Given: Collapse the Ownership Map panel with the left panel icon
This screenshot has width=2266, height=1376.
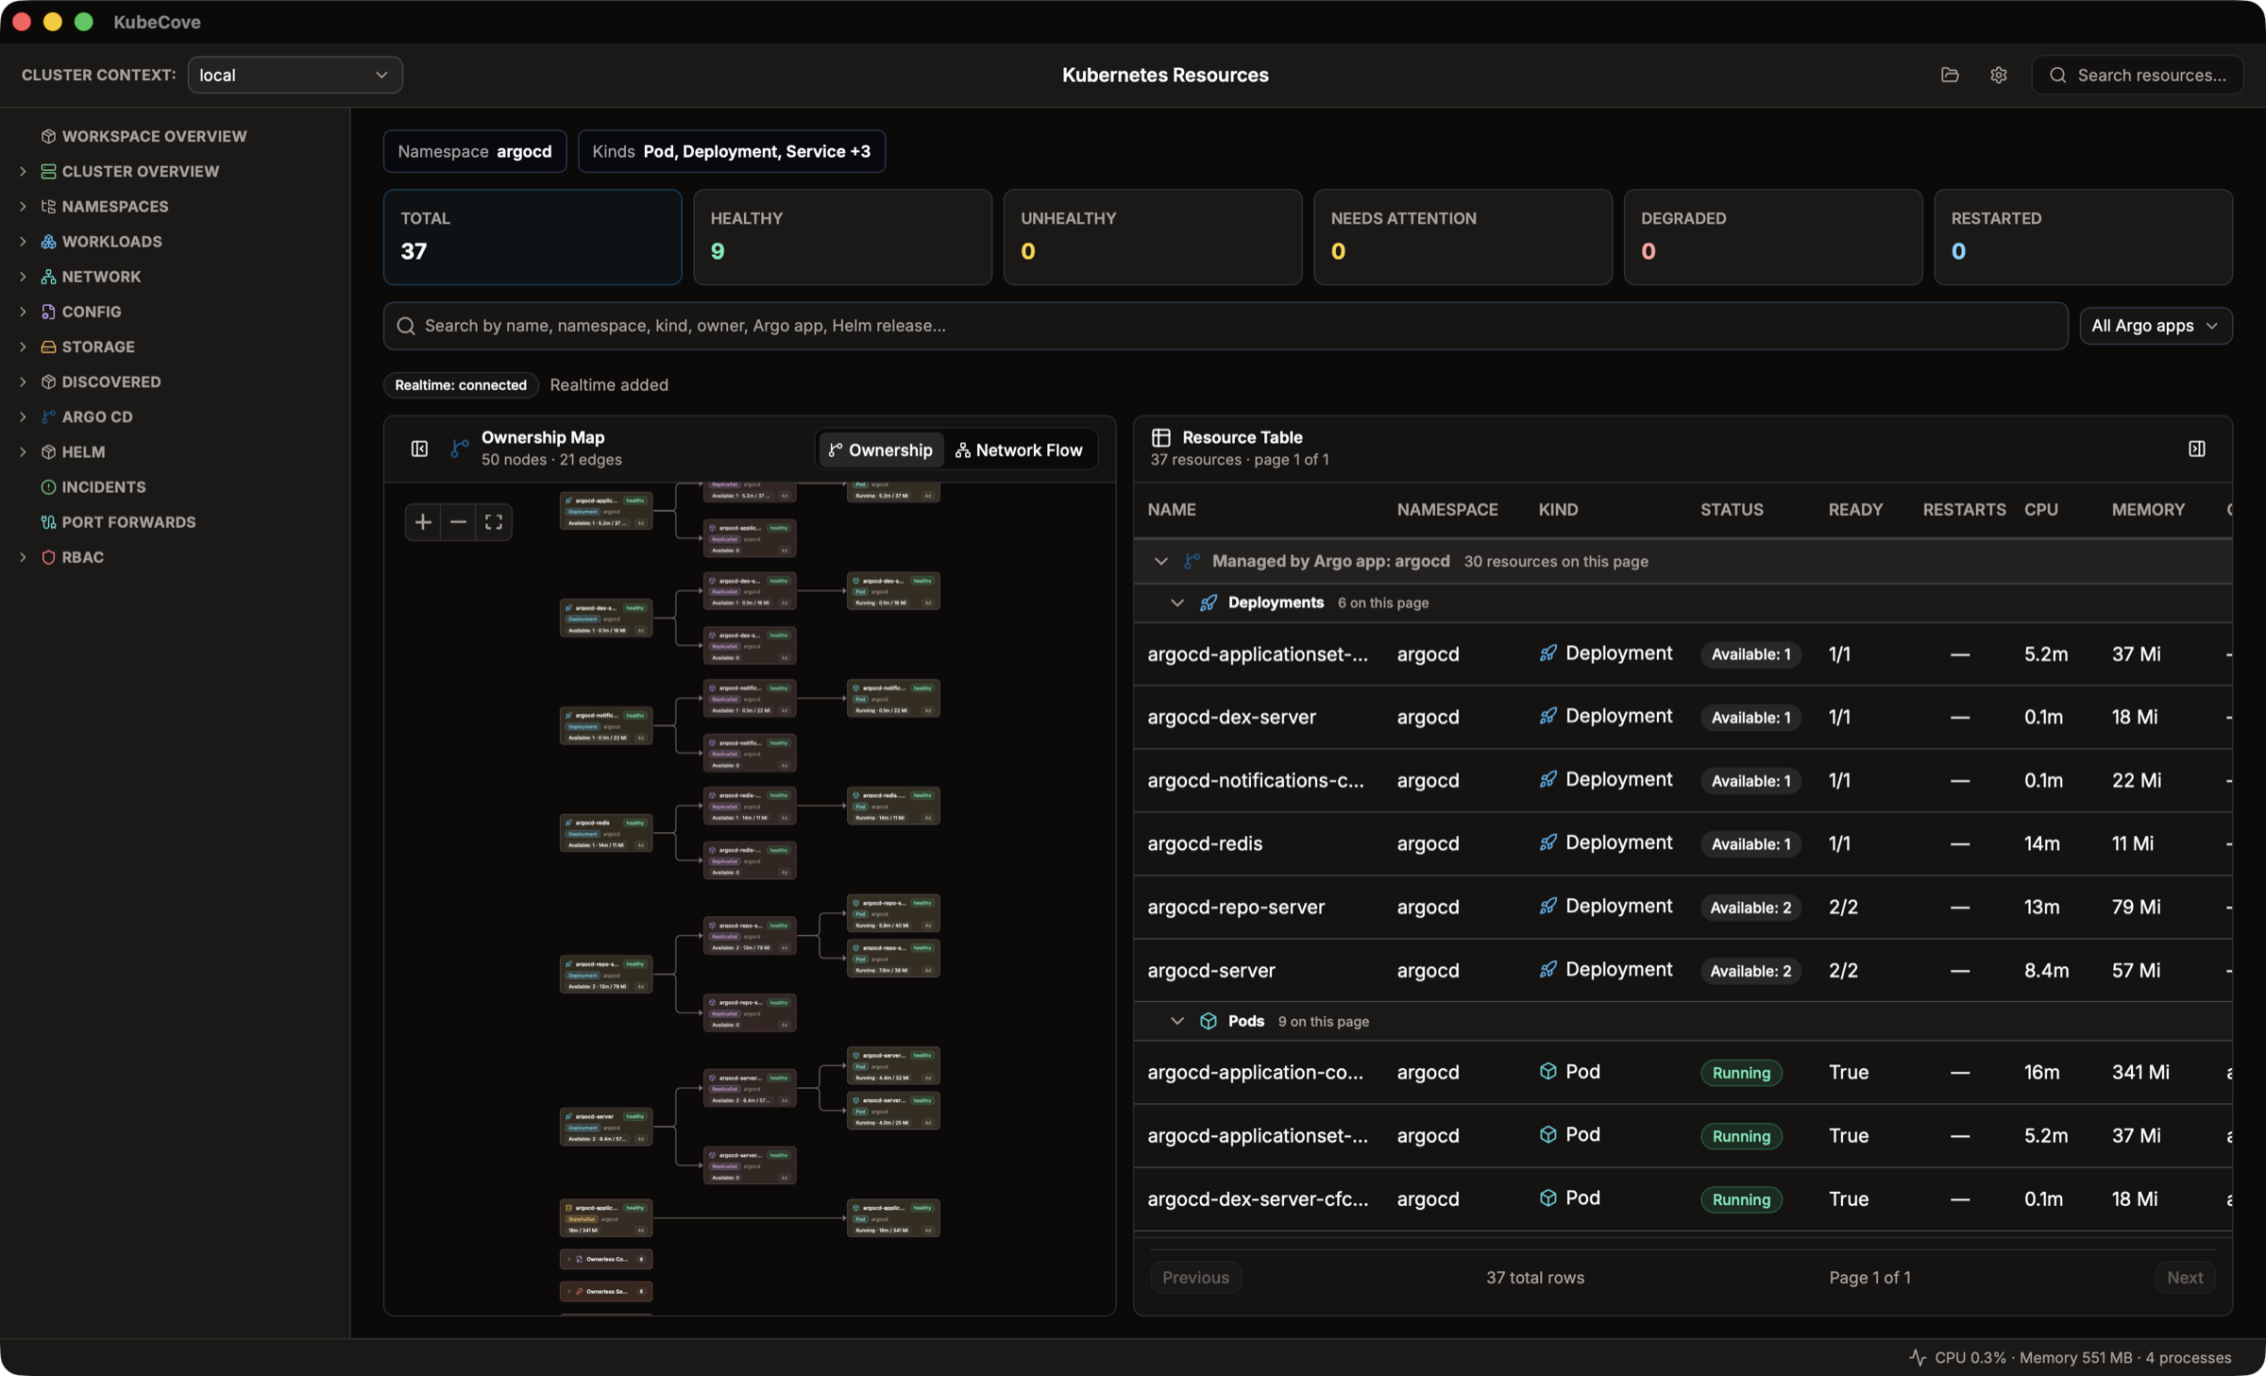Looking at the screenshot, I should [419, 449].
